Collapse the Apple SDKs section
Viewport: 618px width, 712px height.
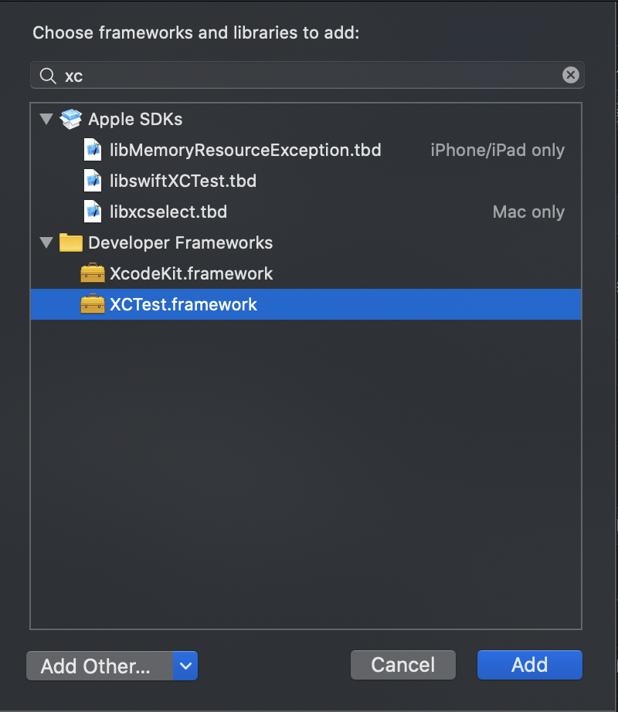[x=46, y=119]
